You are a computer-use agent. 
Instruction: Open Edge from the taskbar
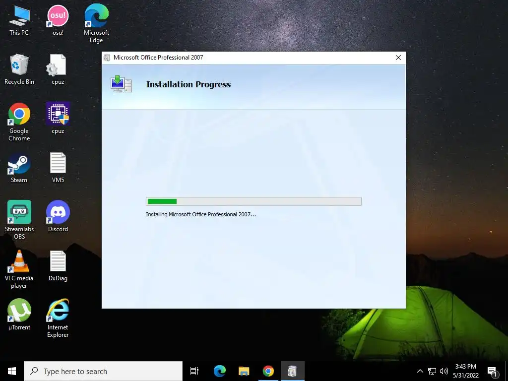point(219,371)
